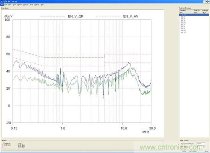The height and width of the screenshot is (153, 210).
Task: Open the Options menu
Action: (37, 5)
